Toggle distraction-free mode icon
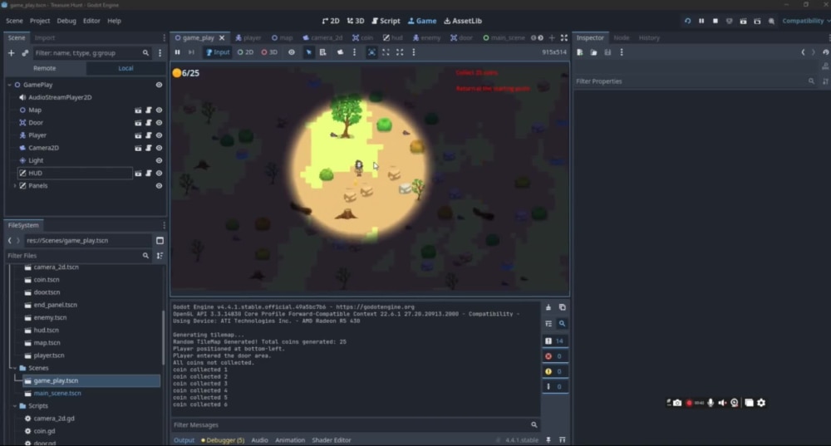The image size is (831, 446). 564,37
